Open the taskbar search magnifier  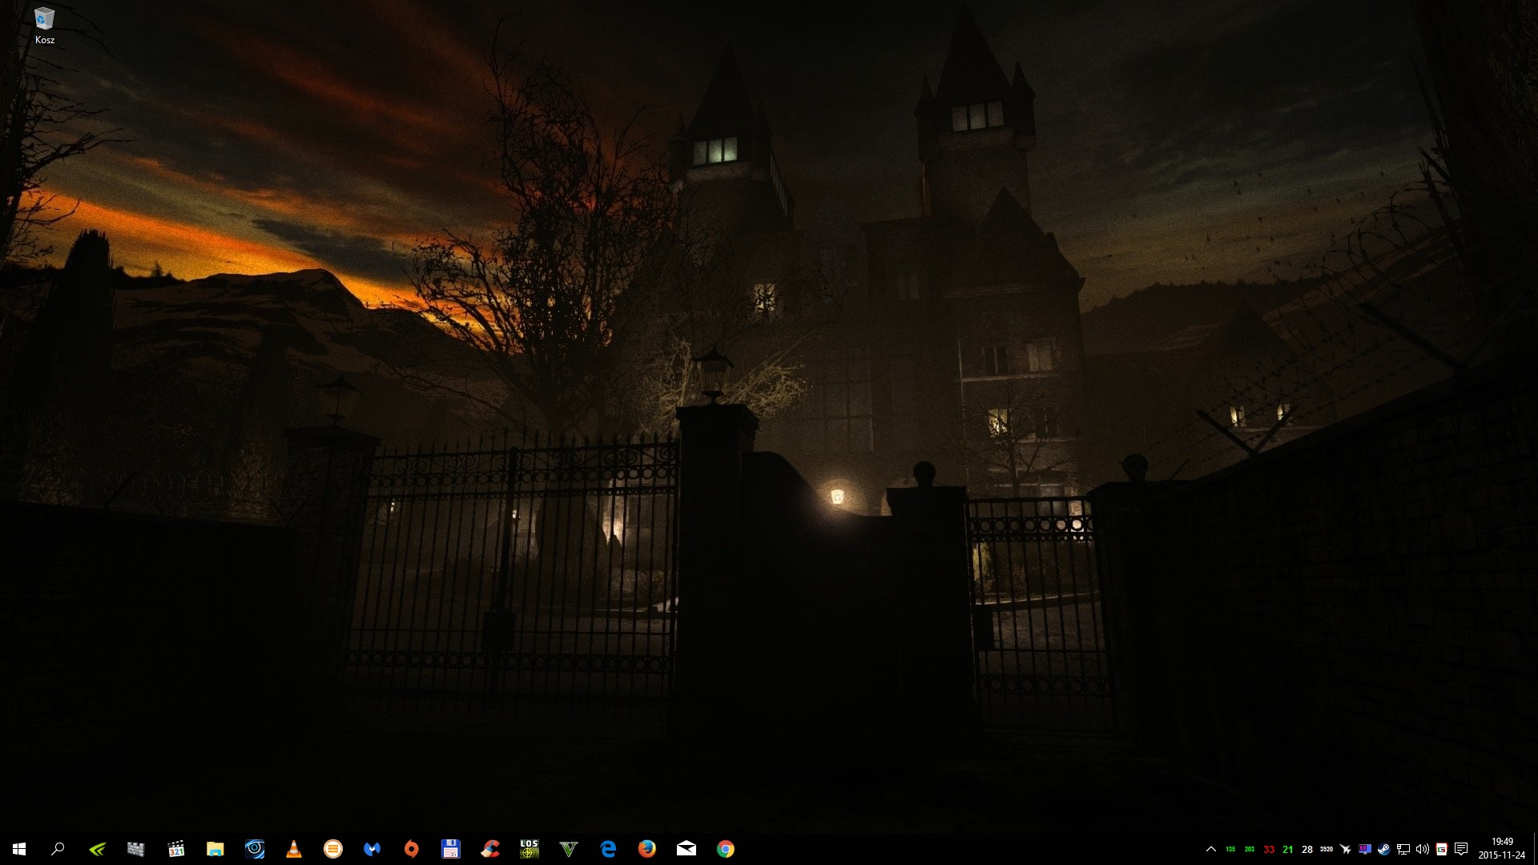(58, 849)
